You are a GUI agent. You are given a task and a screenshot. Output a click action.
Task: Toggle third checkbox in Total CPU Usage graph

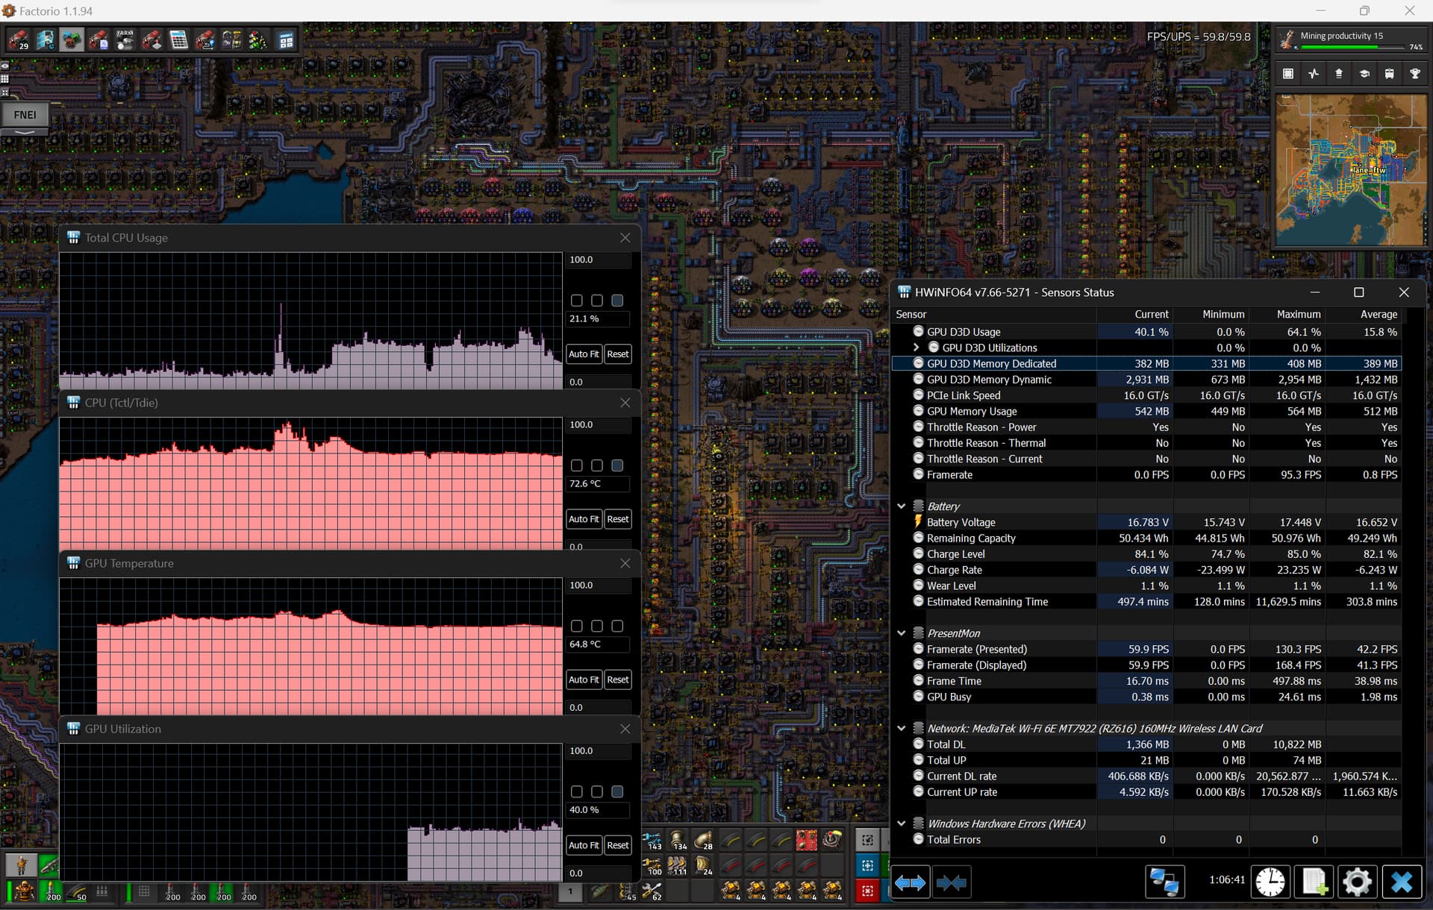tap(617, 301)
